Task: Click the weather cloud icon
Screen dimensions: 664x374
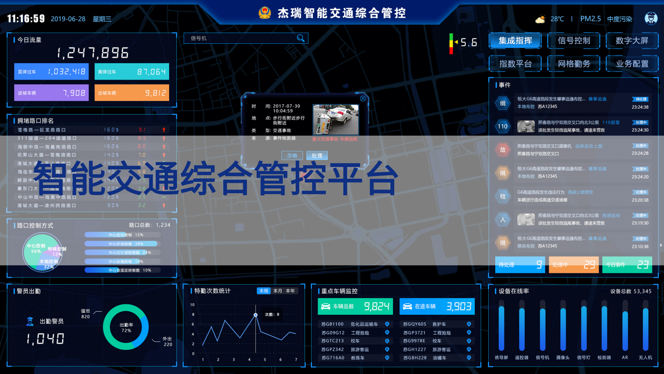Action: [540, 19]
